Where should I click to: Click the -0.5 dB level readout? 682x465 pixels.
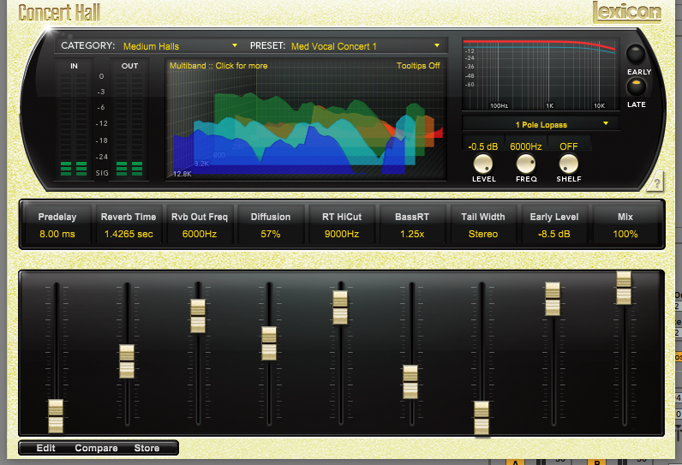(x=482, y=146)
